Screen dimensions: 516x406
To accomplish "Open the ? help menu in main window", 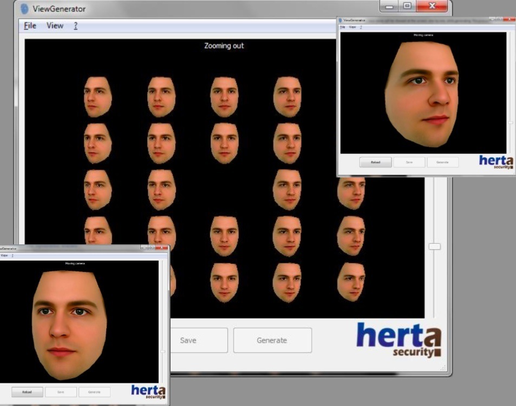I will [75, 25].
